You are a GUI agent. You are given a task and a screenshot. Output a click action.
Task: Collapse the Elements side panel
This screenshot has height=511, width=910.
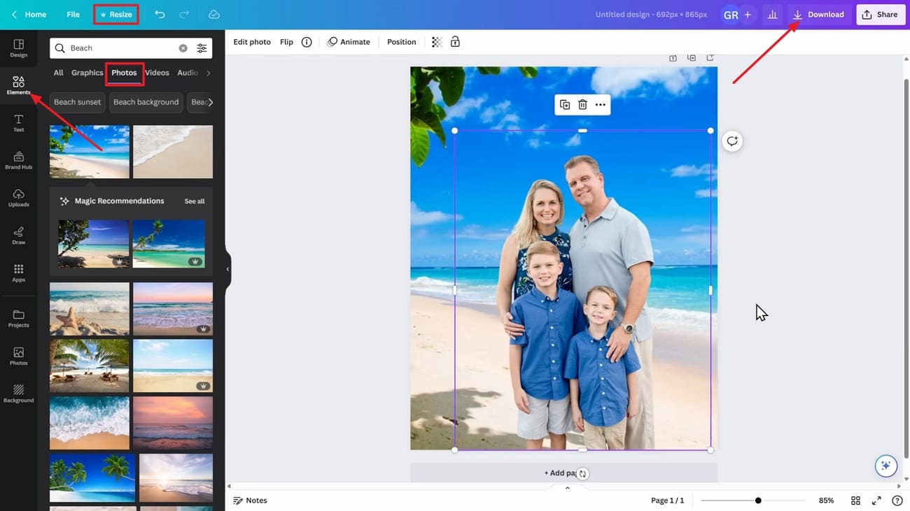click(227, 268)
